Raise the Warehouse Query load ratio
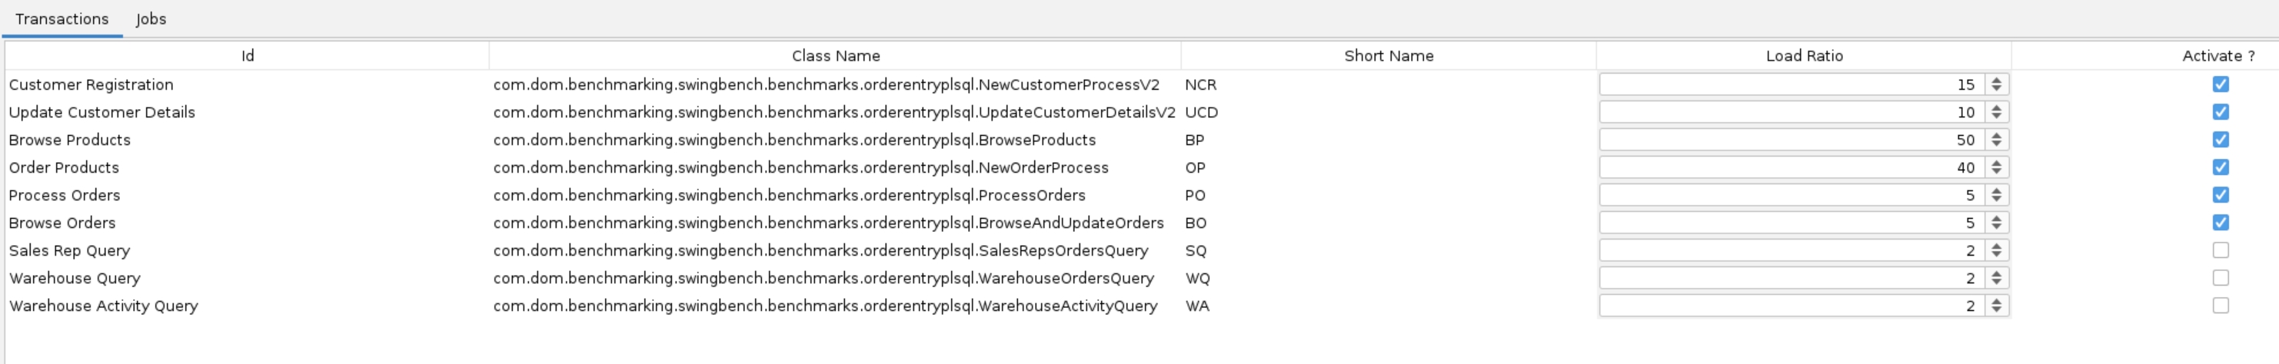 1996,273
